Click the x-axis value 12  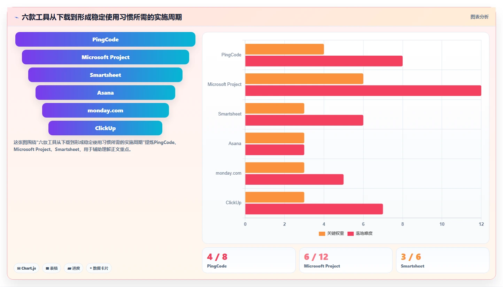[481, 224]
